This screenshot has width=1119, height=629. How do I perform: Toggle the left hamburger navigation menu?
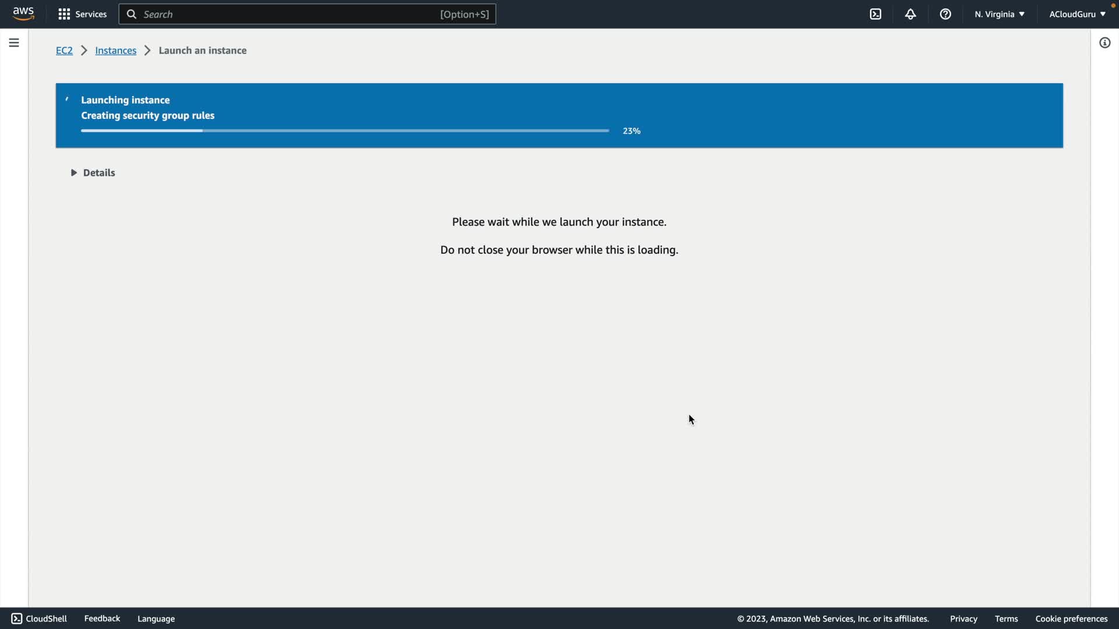(14, 43)
